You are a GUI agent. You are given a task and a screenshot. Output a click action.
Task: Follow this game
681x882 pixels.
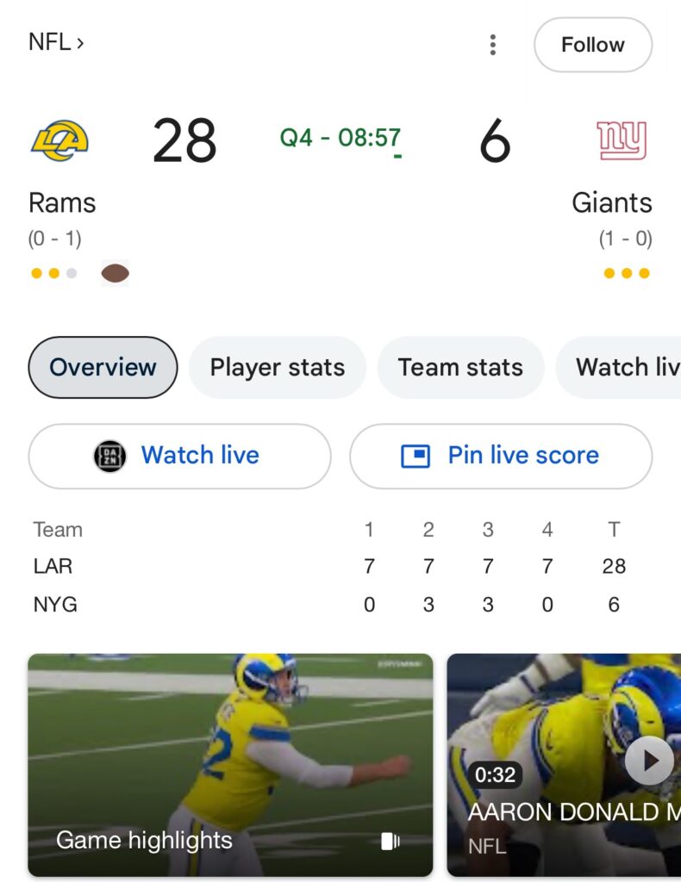[x=592, y=45]
